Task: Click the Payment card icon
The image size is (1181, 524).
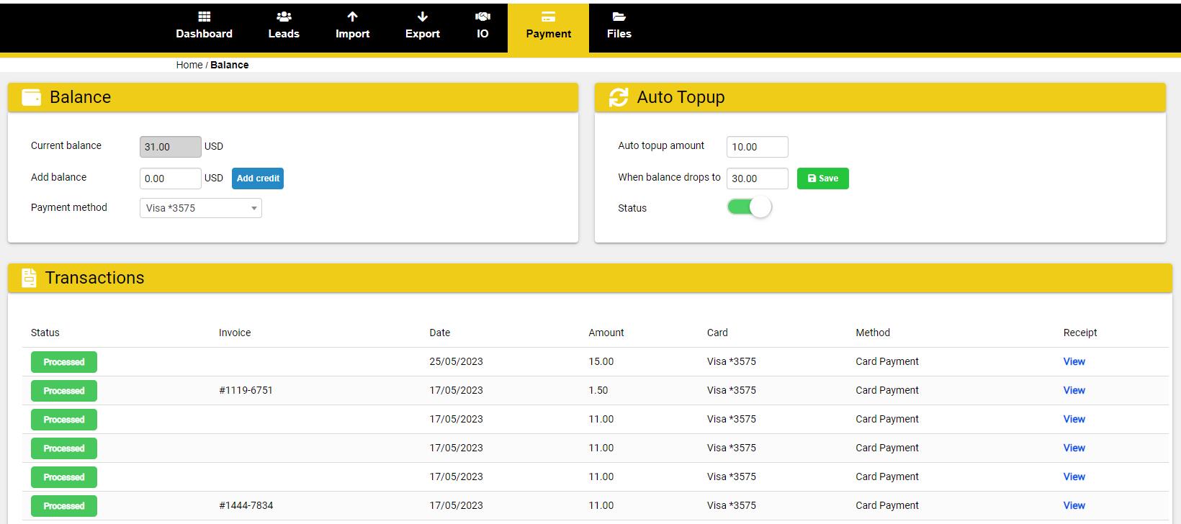Action: [548, 17]
